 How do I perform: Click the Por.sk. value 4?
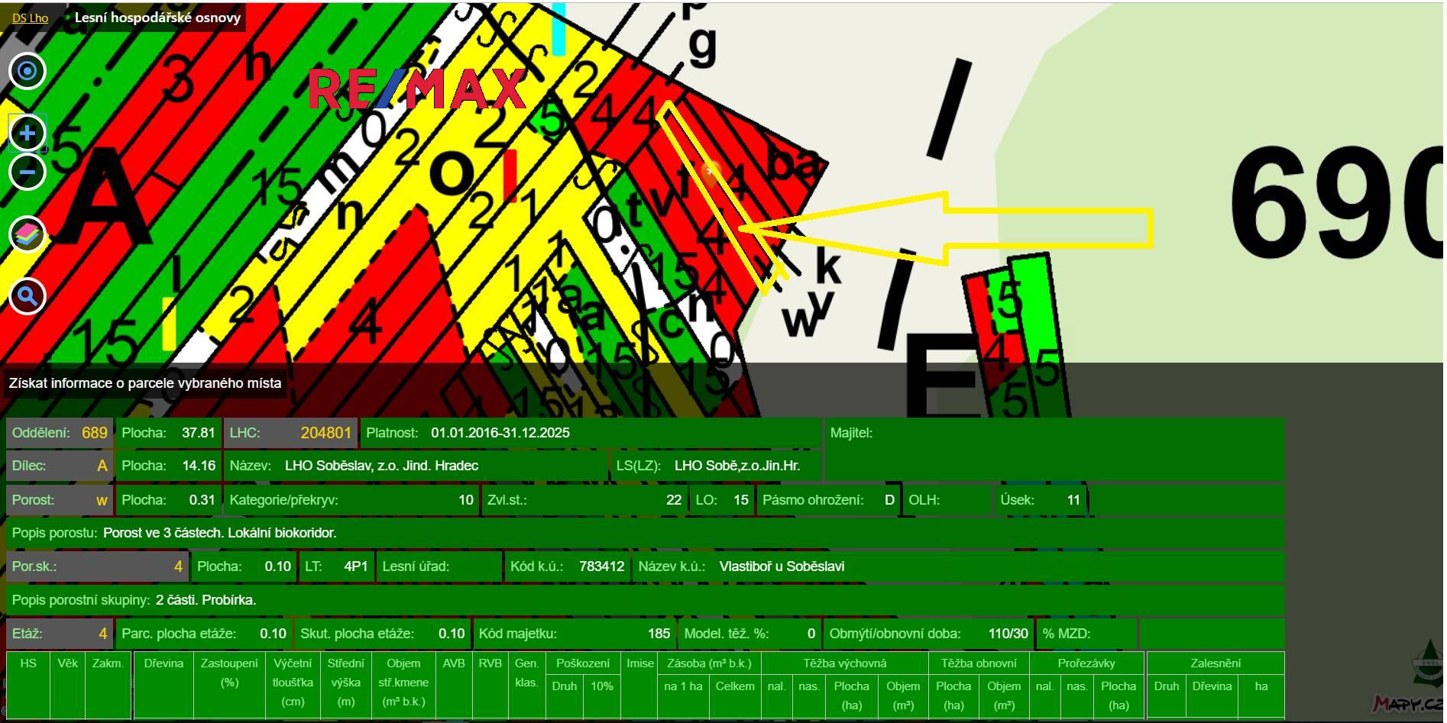(x=178, y=566)
